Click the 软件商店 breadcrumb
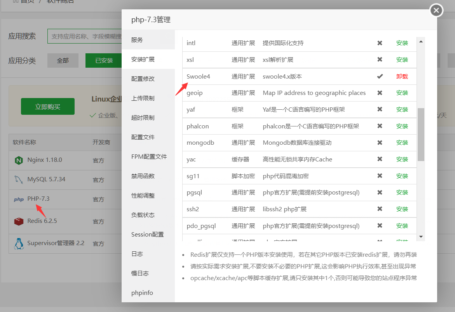Screen dimensions: 455x312 (x=60, y=2)
